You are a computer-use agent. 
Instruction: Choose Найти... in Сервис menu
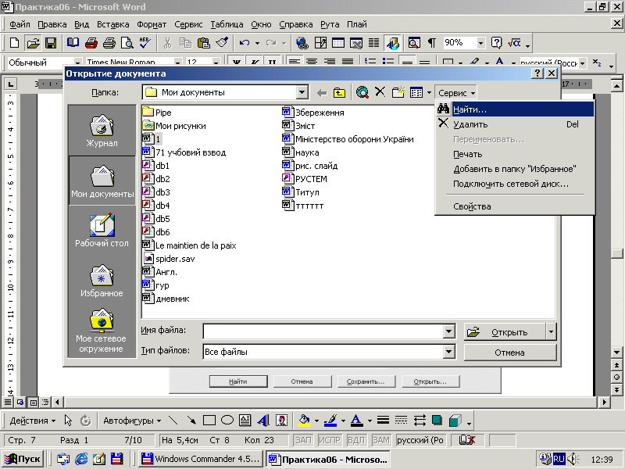click(x=515, y=109)
